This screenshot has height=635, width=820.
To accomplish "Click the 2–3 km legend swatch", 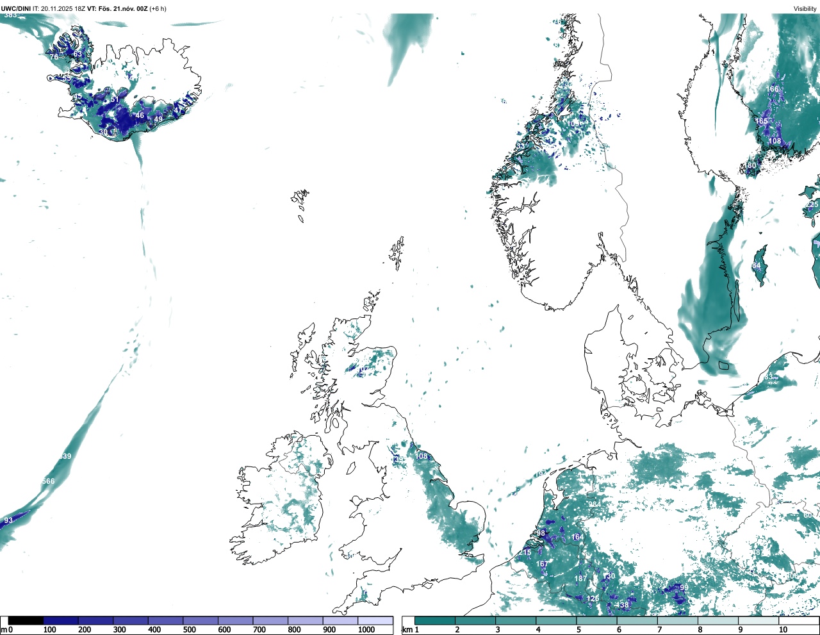I will [x=475, y=621].
